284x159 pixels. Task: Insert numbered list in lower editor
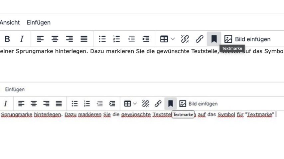click(87, 104)
